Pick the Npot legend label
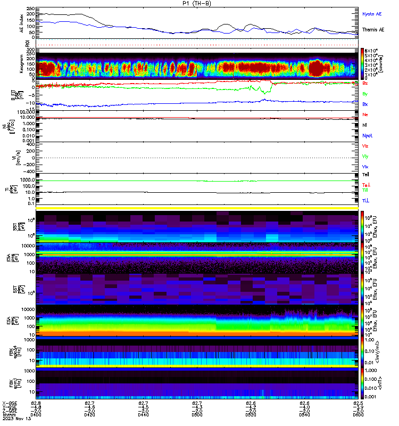 pyautogui.click(x=367, y=136)
